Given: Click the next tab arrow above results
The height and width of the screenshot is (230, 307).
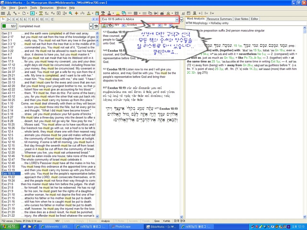Looking at the screenshot, I should [x=97, y=19].
